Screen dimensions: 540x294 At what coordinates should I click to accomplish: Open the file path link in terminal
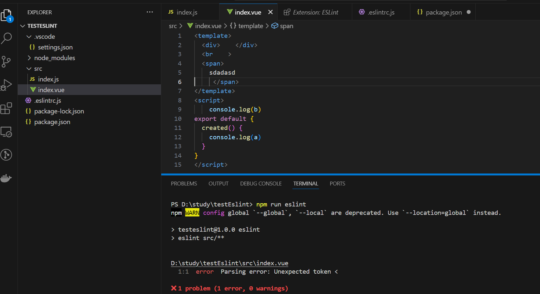coord(229,263)
